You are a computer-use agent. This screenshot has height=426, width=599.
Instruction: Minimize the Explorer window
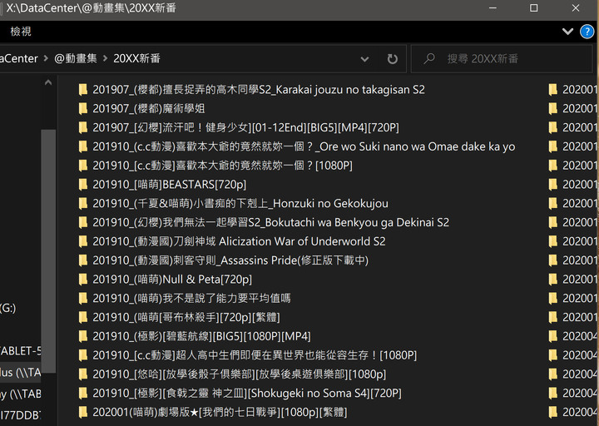493,8
